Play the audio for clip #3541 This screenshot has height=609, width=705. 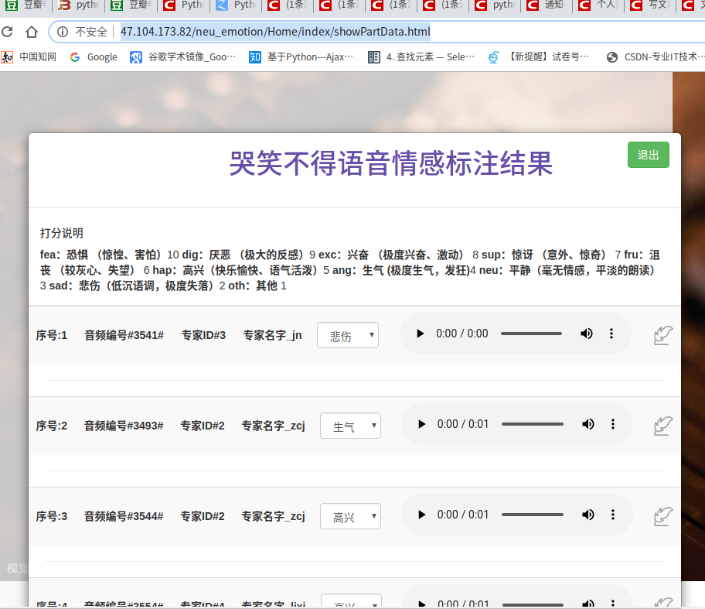coord(420,334)
